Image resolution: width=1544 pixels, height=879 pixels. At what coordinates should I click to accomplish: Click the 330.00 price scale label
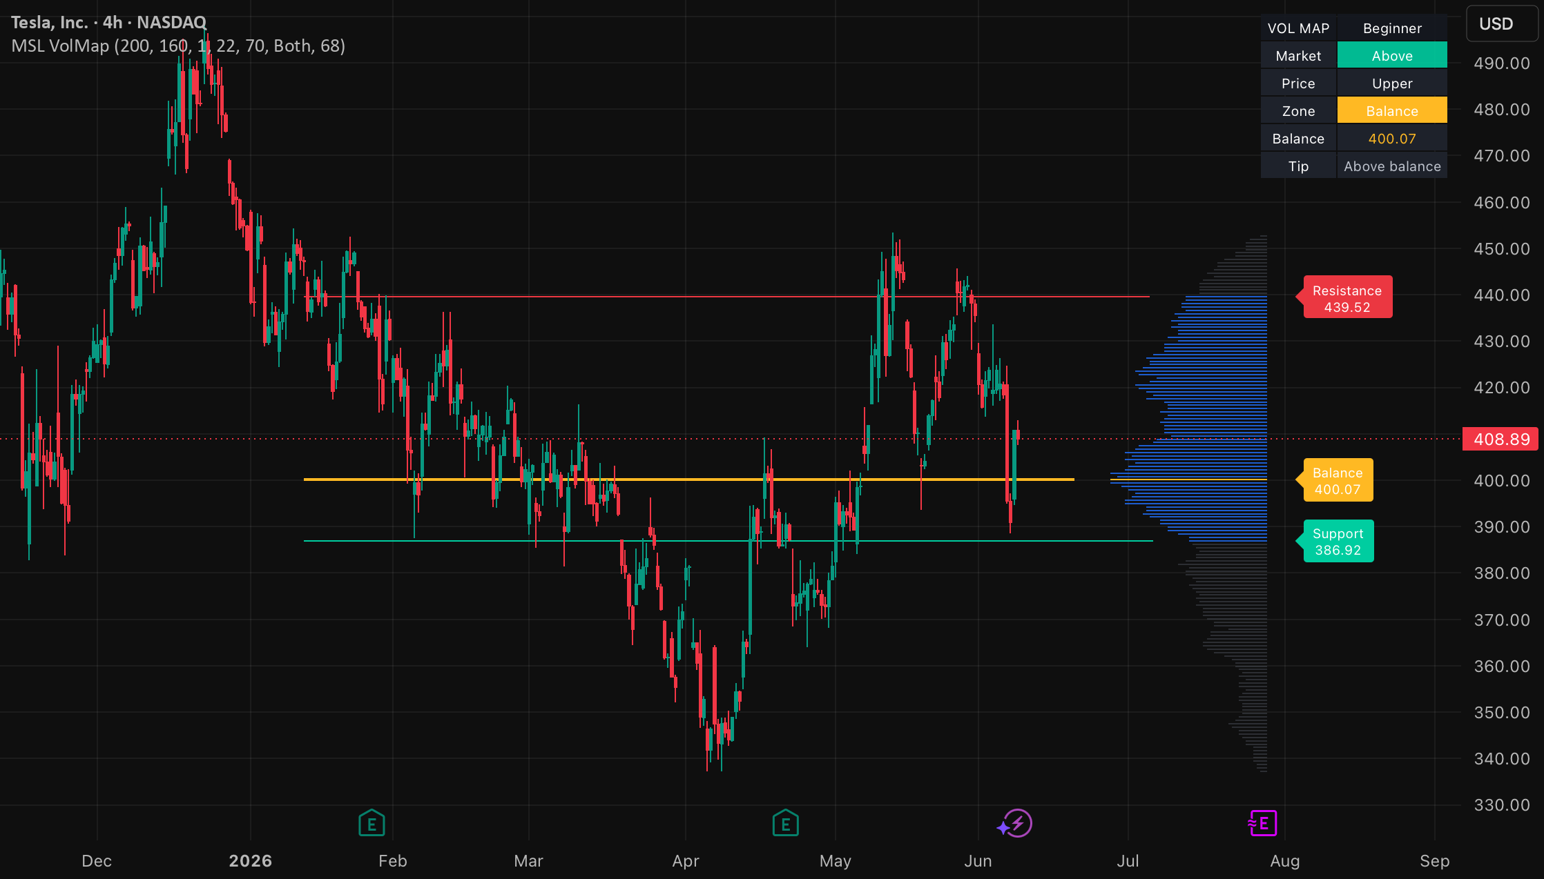point(1501,804)
